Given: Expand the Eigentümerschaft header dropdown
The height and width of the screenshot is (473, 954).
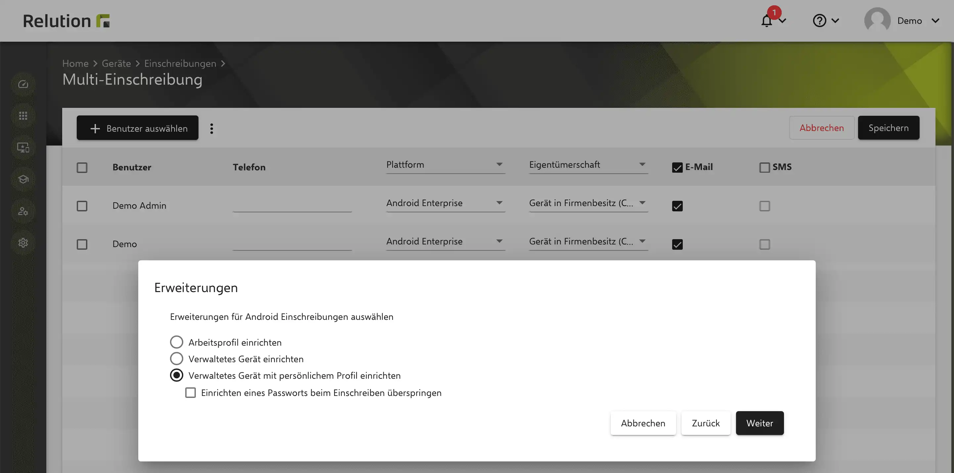Looking at the screenshot, I should (x=588, y=165).
